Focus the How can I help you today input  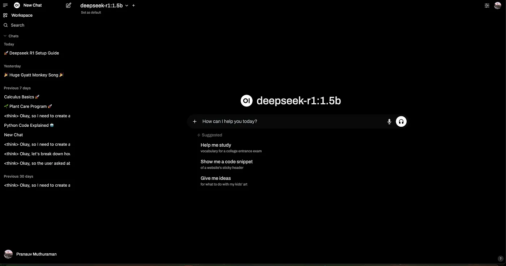tap(292, 122)
